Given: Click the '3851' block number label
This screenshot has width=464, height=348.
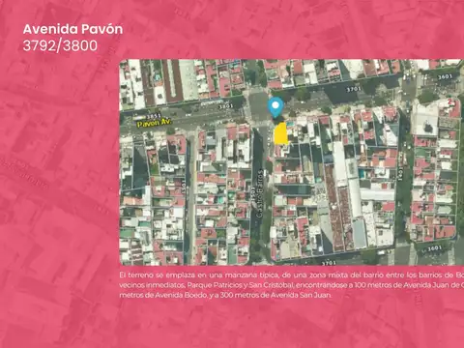Looking at the screenshot, I should [x=154, y=116].
